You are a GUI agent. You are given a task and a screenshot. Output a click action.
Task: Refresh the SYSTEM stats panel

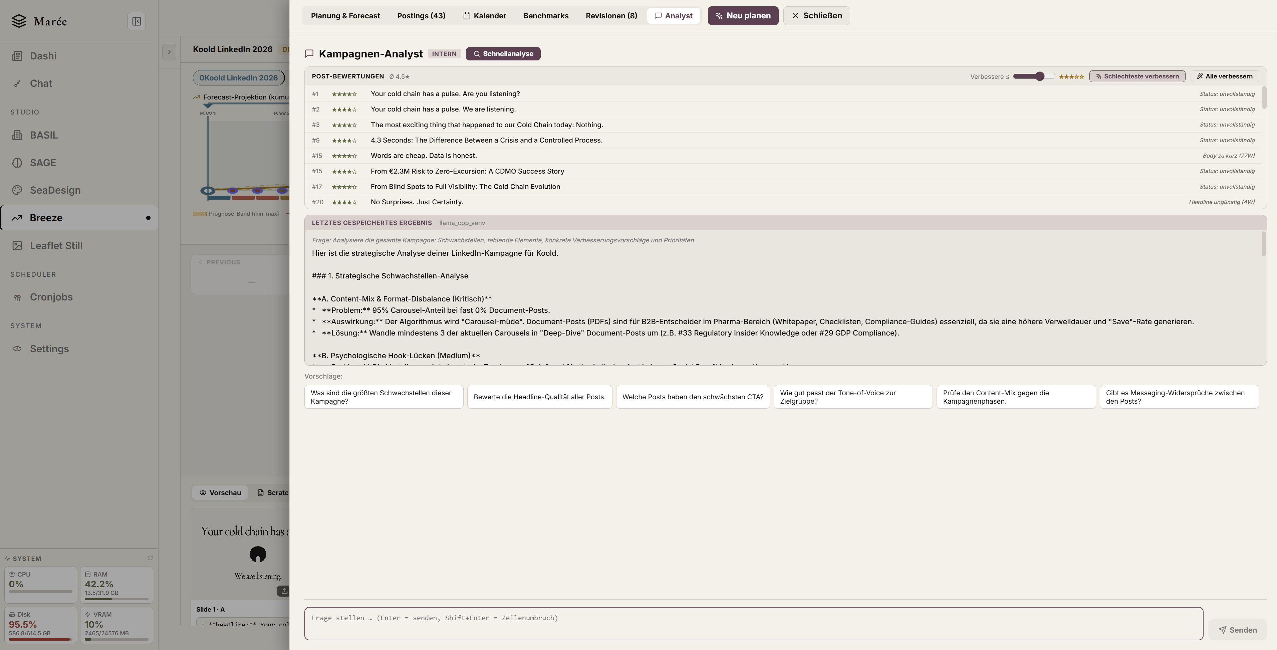(x=150, y=558)
